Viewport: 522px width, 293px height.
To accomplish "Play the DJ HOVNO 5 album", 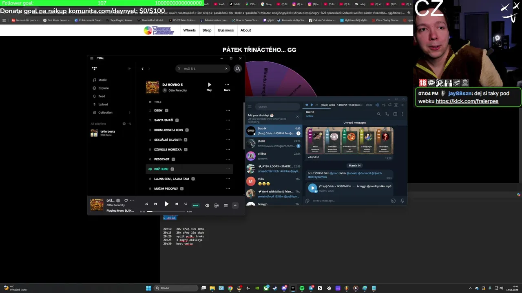I will tap(209, 86).
